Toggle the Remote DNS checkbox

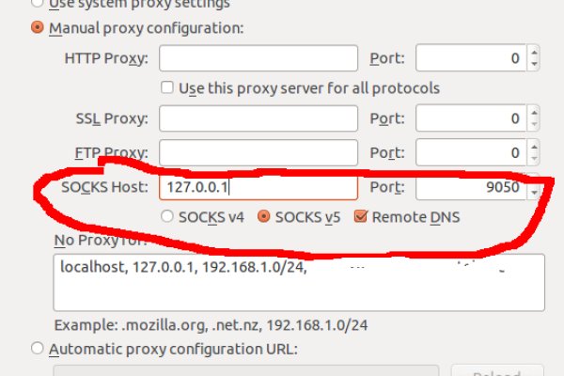coord(360,216)
